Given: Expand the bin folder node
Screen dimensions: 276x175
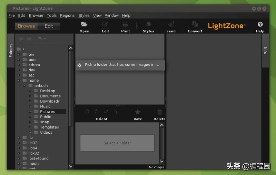Looking at the screenshot, I should click(x=19, y=54).
